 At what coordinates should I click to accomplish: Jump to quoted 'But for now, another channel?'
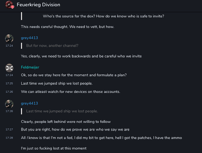coord(52,45)
